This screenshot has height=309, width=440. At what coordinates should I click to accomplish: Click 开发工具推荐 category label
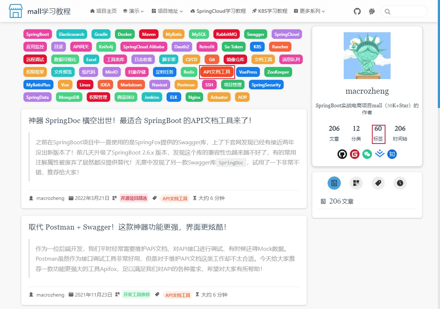137,295
